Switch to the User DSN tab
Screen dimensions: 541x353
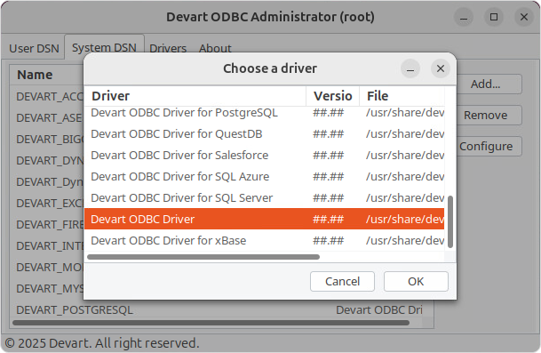tap(34, 48)
